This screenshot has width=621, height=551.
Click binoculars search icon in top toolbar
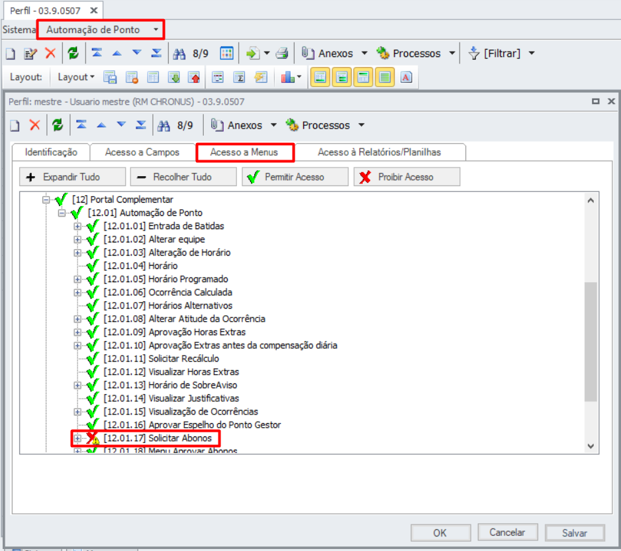(179, 54)
